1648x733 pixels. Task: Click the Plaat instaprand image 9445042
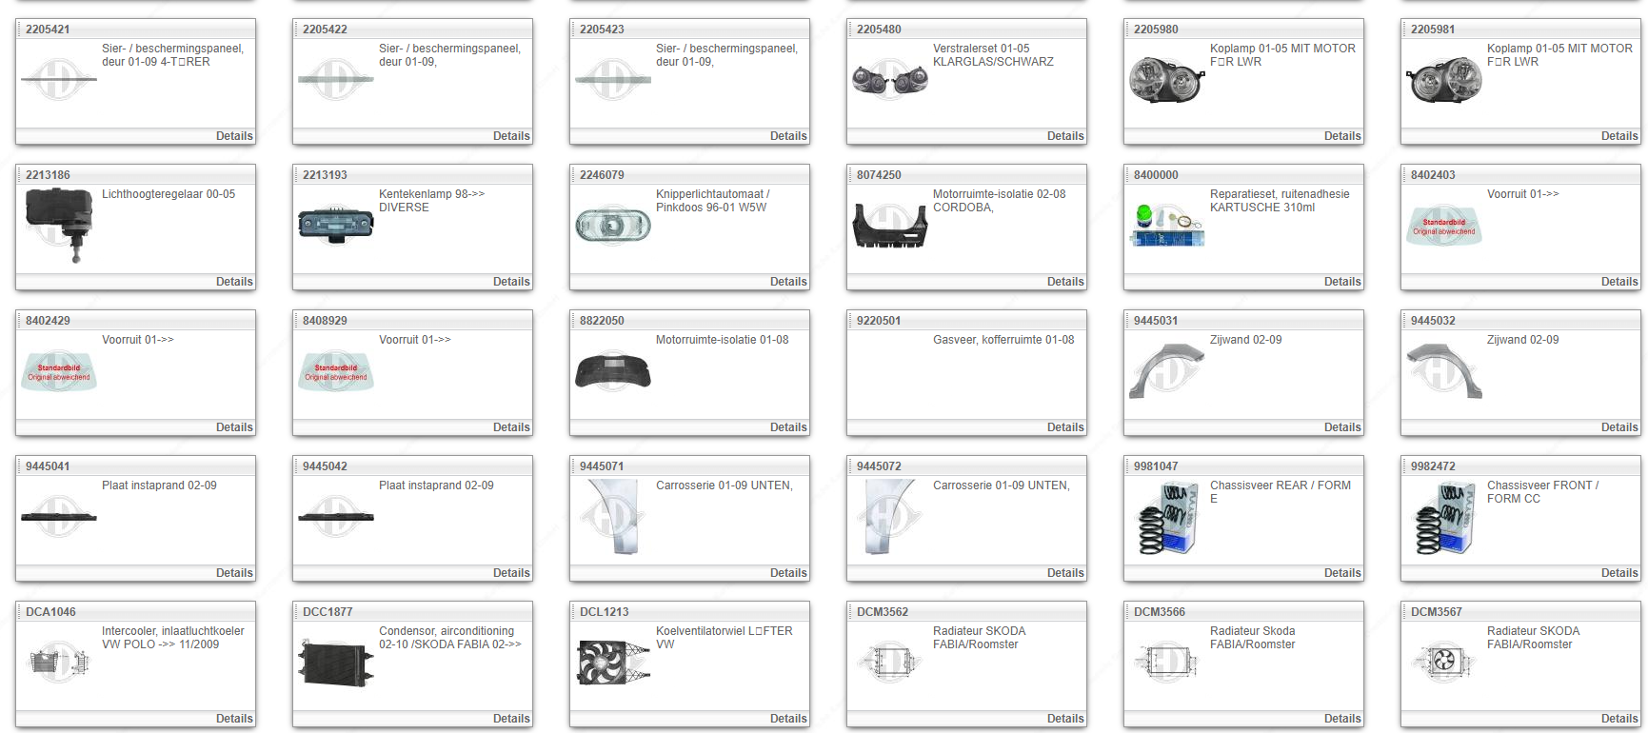tap(335, 517)
